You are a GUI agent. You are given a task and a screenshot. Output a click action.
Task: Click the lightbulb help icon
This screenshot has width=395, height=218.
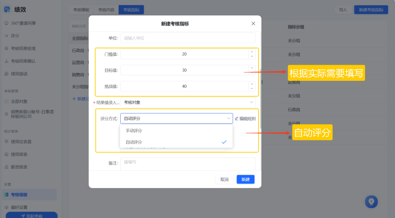371,202
